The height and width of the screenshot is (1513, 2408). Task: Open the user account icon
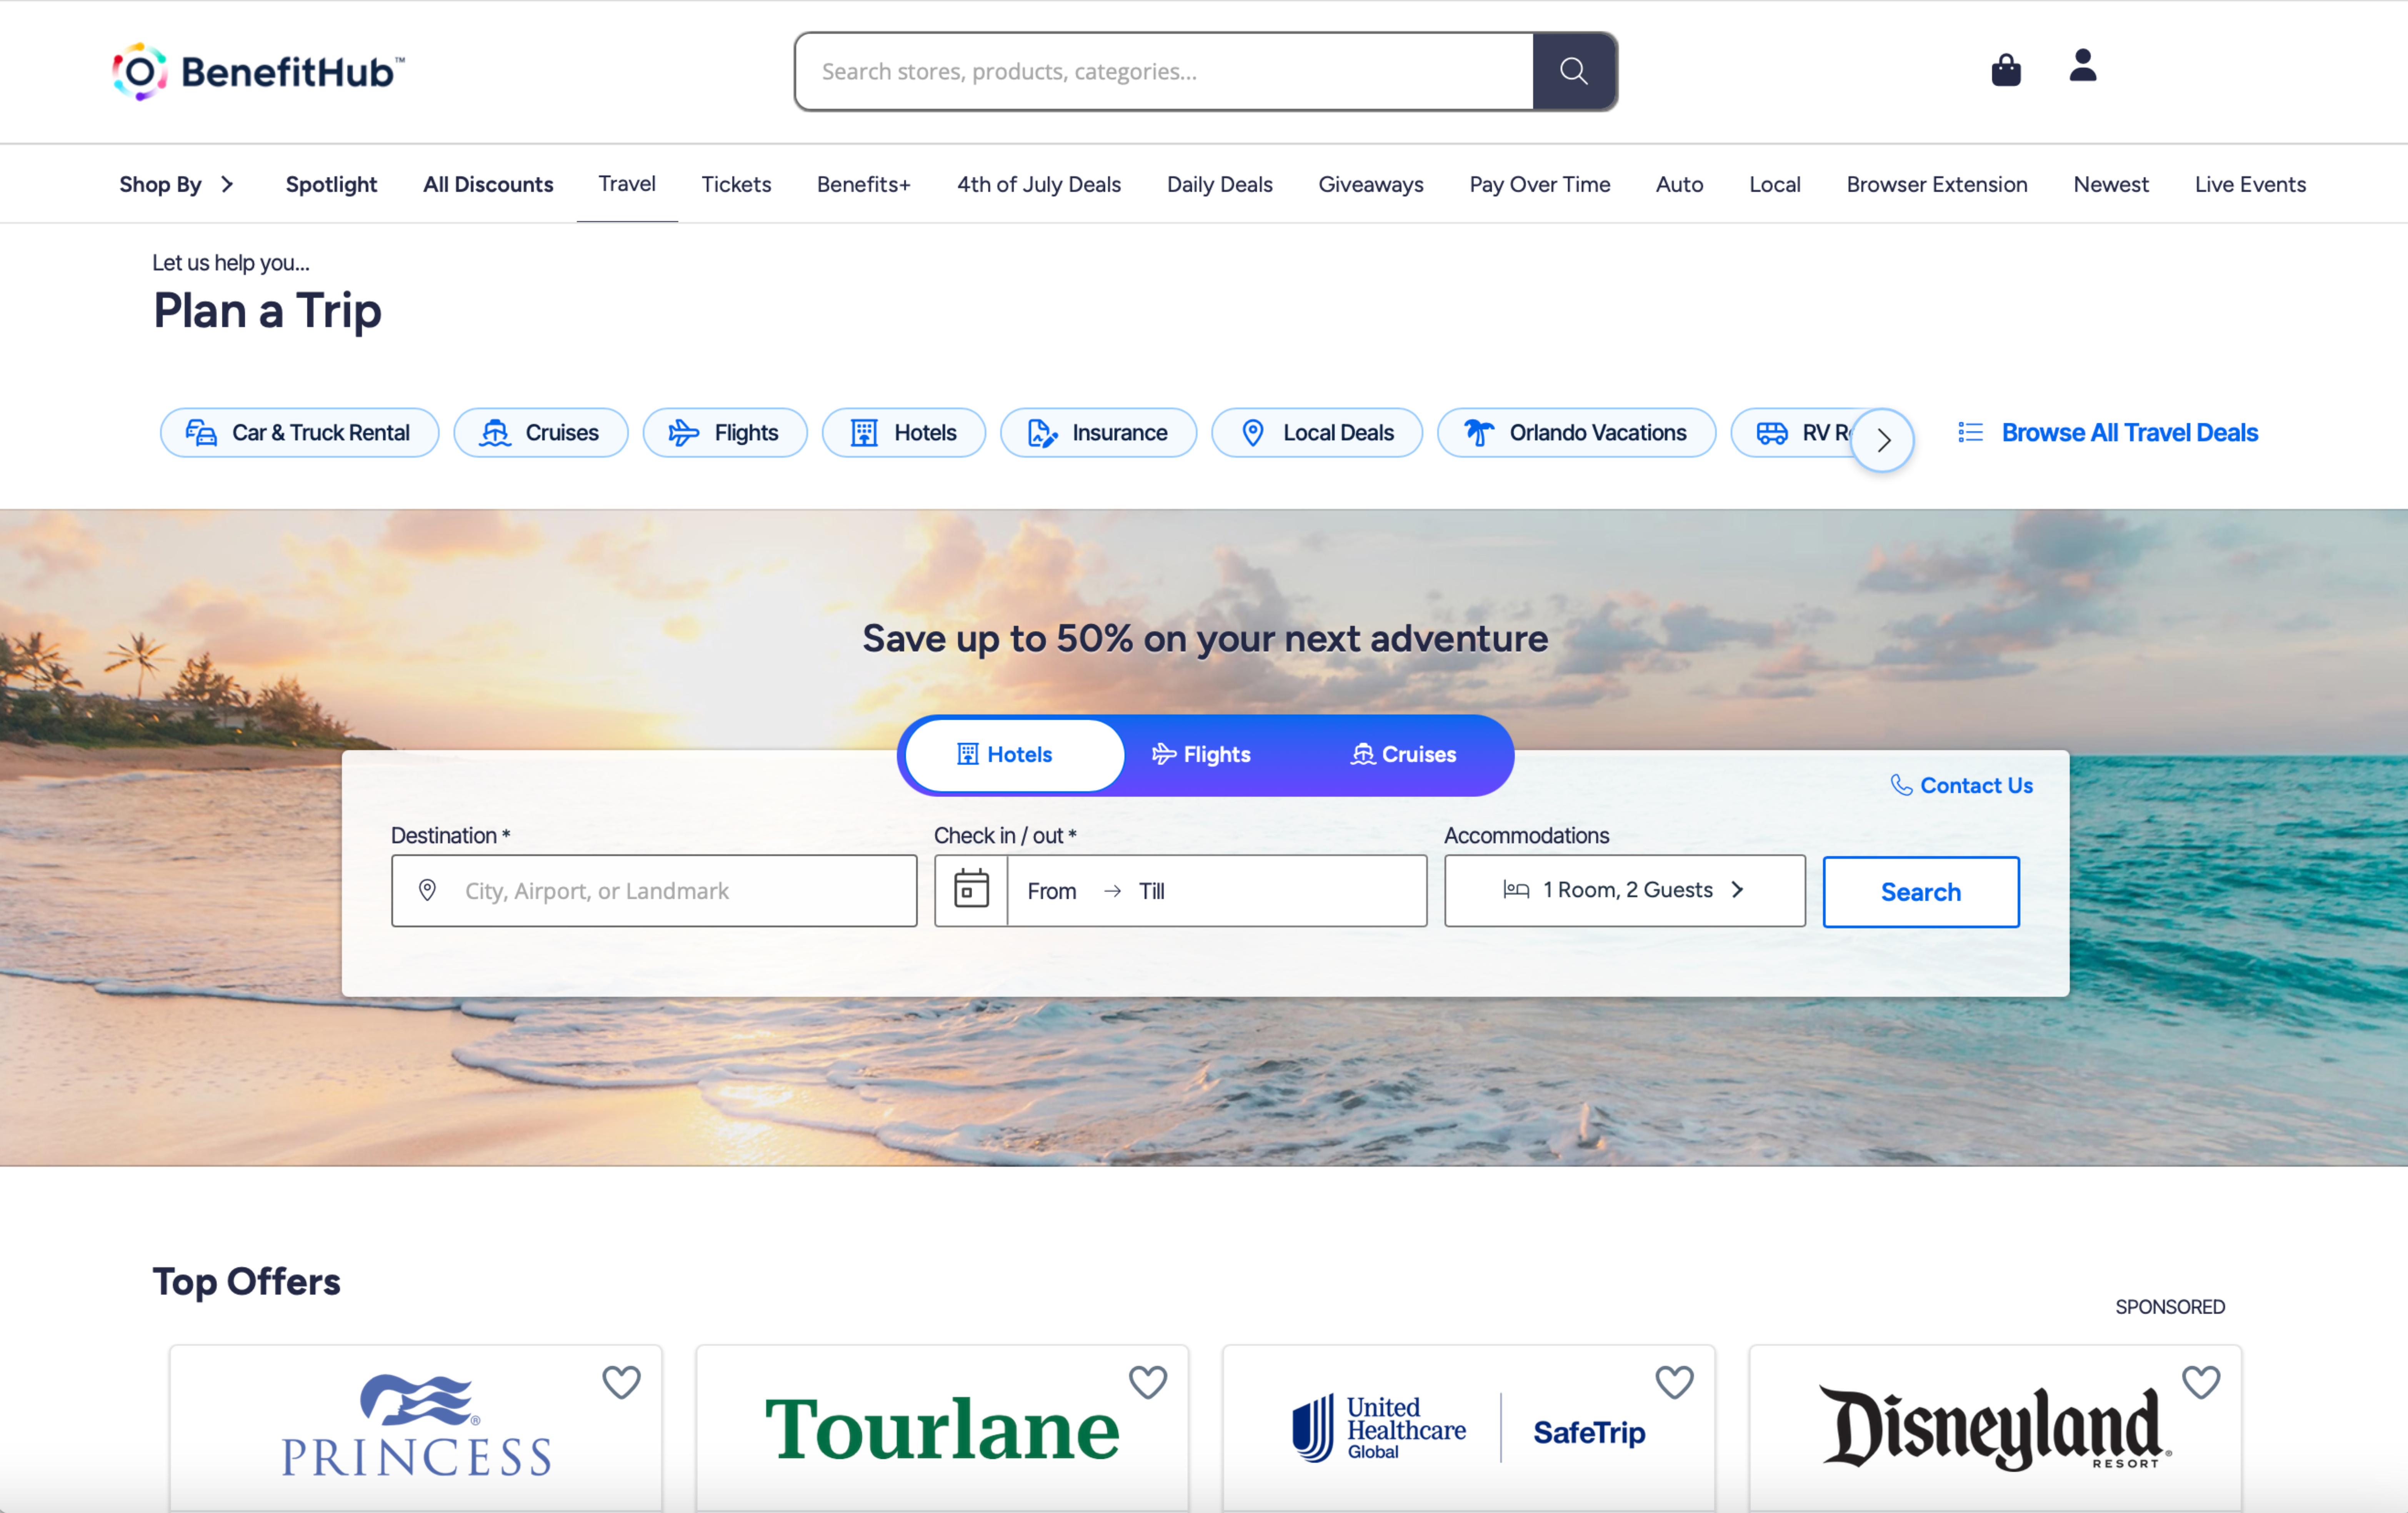click(x=2083, y=66)
